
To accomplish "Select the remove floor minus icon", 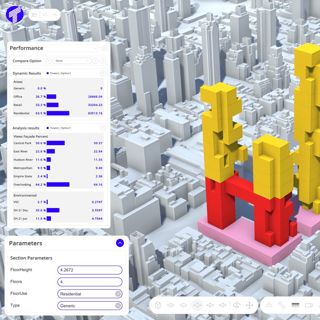I will pyautogui.click(x=183, y=305).
